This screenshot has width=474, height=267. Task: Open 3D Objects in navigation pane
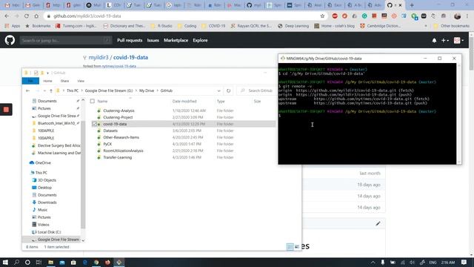tap(47, 180)
